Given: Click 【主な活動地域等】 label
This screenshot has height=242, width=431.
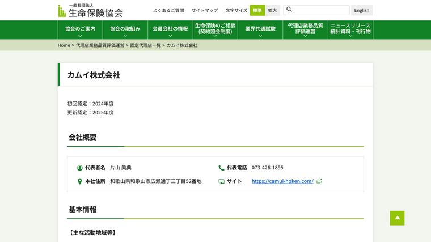Looking at the screenshot, I should click(92, 233).
